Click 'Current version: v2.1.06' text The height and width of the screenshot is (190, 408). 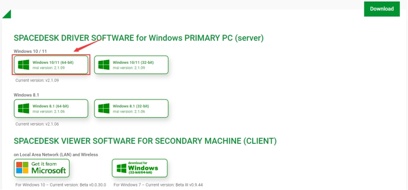37,124
